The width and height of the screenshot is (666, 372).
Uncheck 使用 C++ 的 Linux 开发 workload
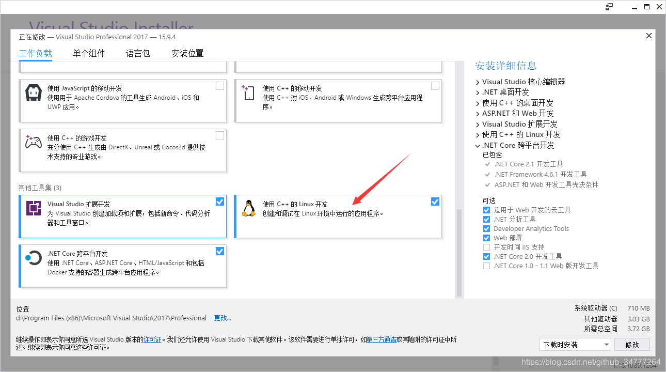tap(435, 202)
